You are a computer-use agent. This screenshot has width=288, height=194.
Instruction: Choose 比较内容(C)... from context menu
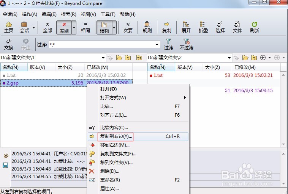pos(138,128)
